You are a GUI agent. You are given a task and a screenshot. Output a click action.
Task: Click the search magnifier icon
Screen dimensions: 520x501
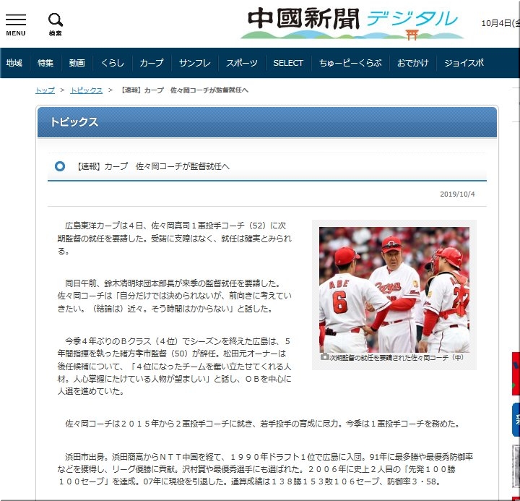pos(55,24)
